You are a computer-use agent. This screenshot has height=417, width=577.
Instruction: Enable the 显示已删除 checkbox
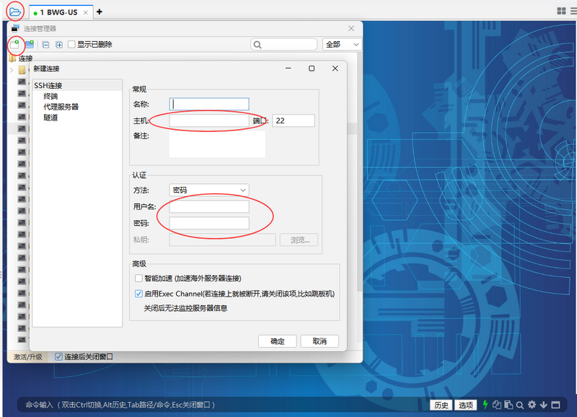click(x=71, y=44)
